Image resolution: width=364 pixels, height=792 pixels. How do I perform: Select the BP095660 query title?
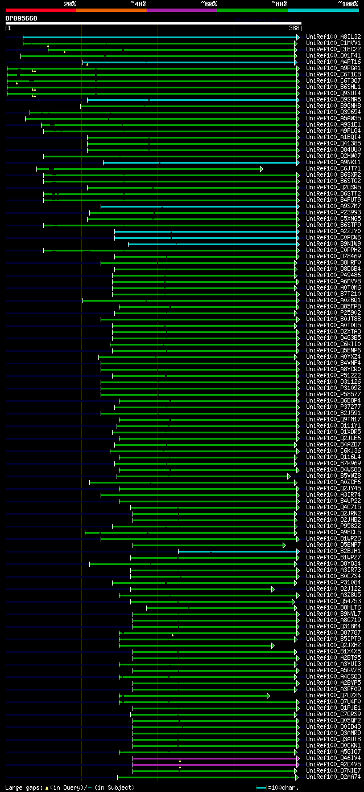click(x=22, y=18)
